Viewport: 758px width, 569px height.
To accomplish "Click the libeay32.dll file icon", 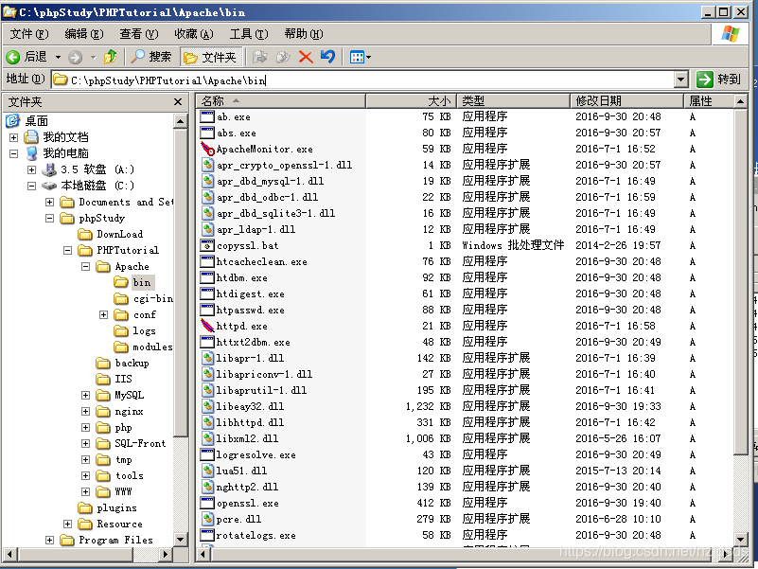I will 207,406.
